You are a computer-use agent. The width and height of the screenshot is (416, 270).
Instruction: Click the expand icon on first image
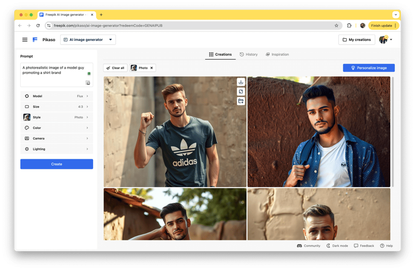click(241, 91)
